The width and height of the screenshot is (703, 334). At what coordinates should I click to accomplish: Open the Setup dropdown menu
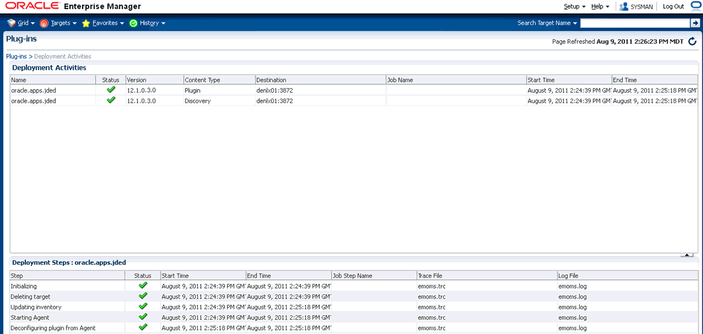(574, 7)
